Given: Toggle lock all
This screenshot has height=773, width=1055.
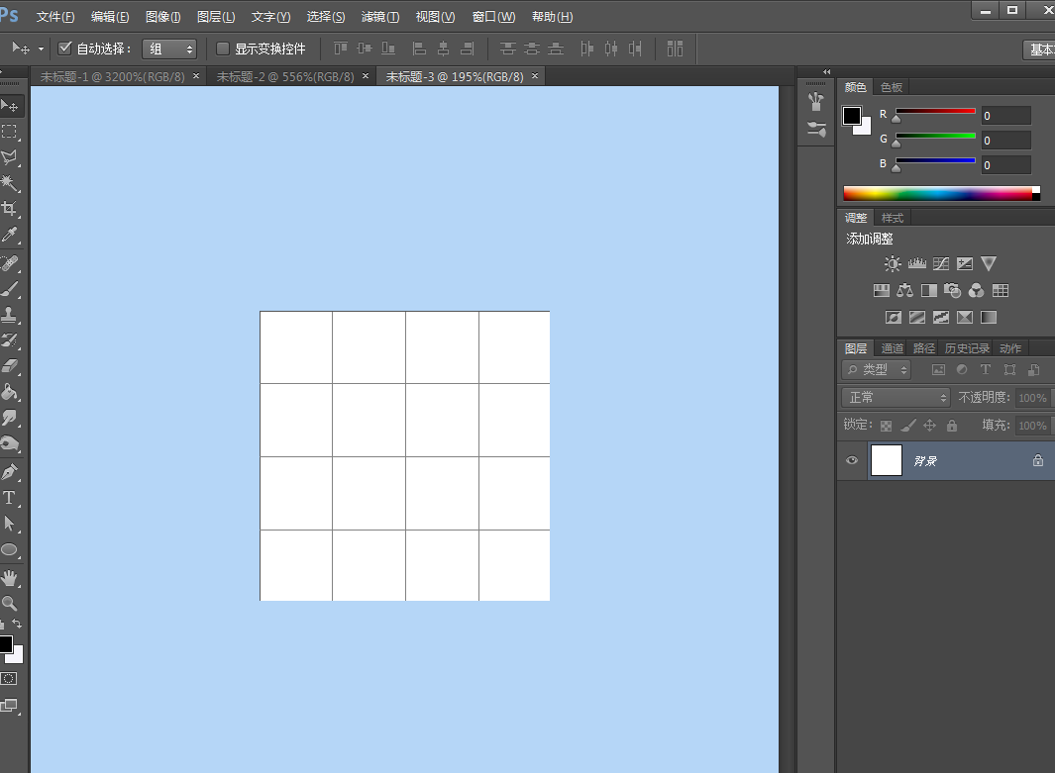Looking at the screenshot, I should pos(951,426).
